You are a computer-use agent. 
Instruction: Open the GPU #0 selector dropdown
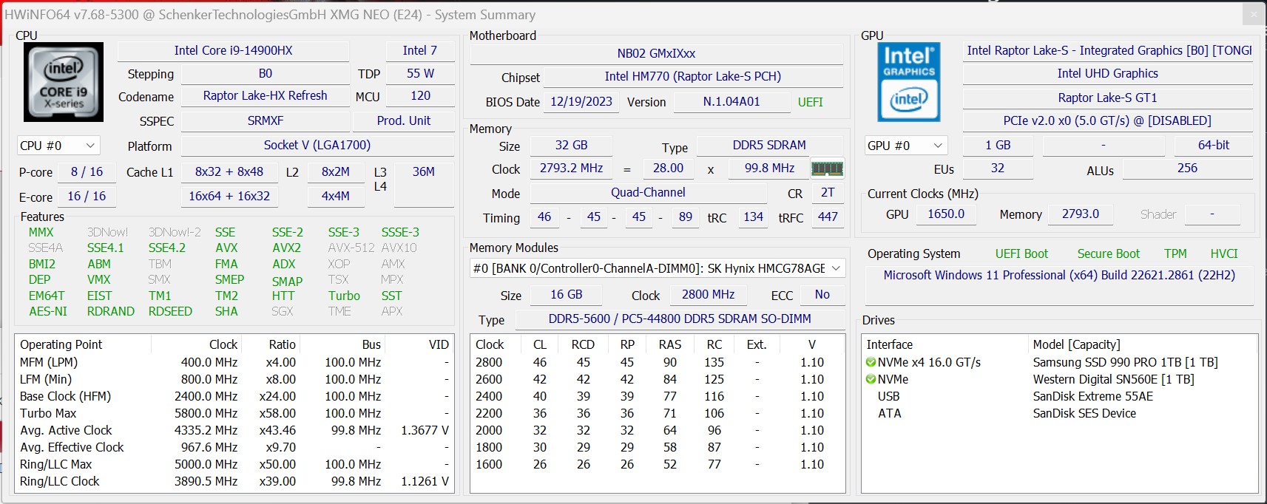tap(906, 146)
